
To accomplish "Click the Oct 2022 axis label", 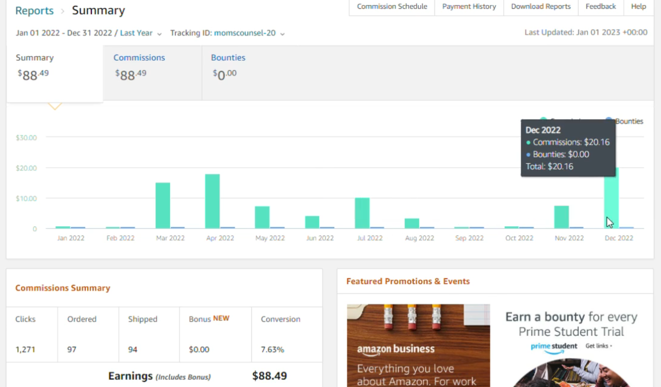I will coord(519,238).
